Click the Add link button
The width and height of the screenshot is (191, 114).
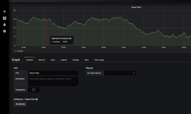20,104
